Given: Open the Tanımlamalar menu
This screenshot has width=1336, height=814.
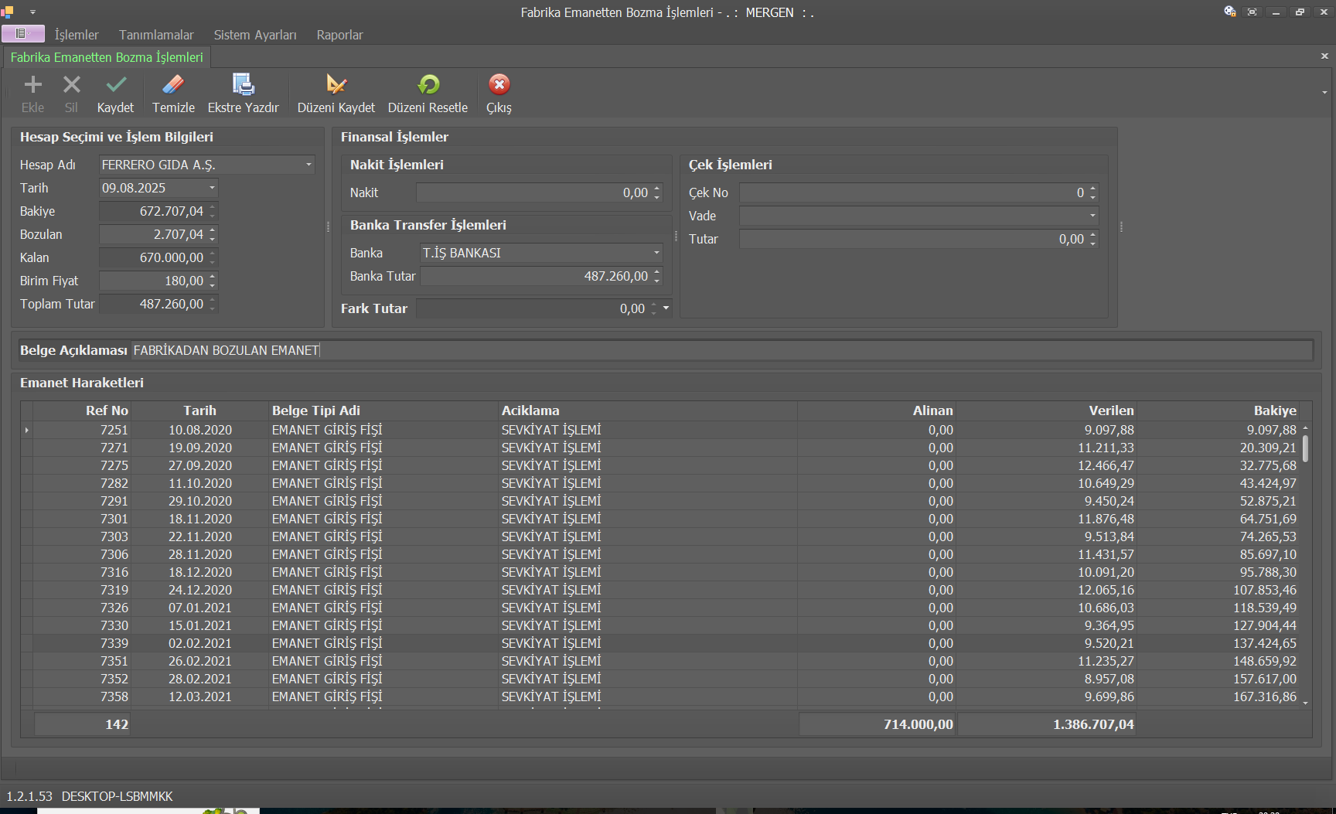Looking at the screenshot, I should tap(156, 35).
